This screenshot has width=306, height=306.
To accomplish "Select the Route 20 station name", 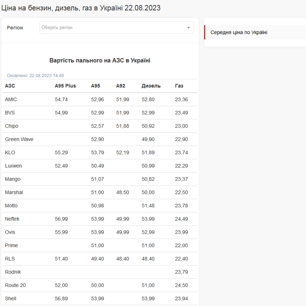I will [x=15, y=285].
